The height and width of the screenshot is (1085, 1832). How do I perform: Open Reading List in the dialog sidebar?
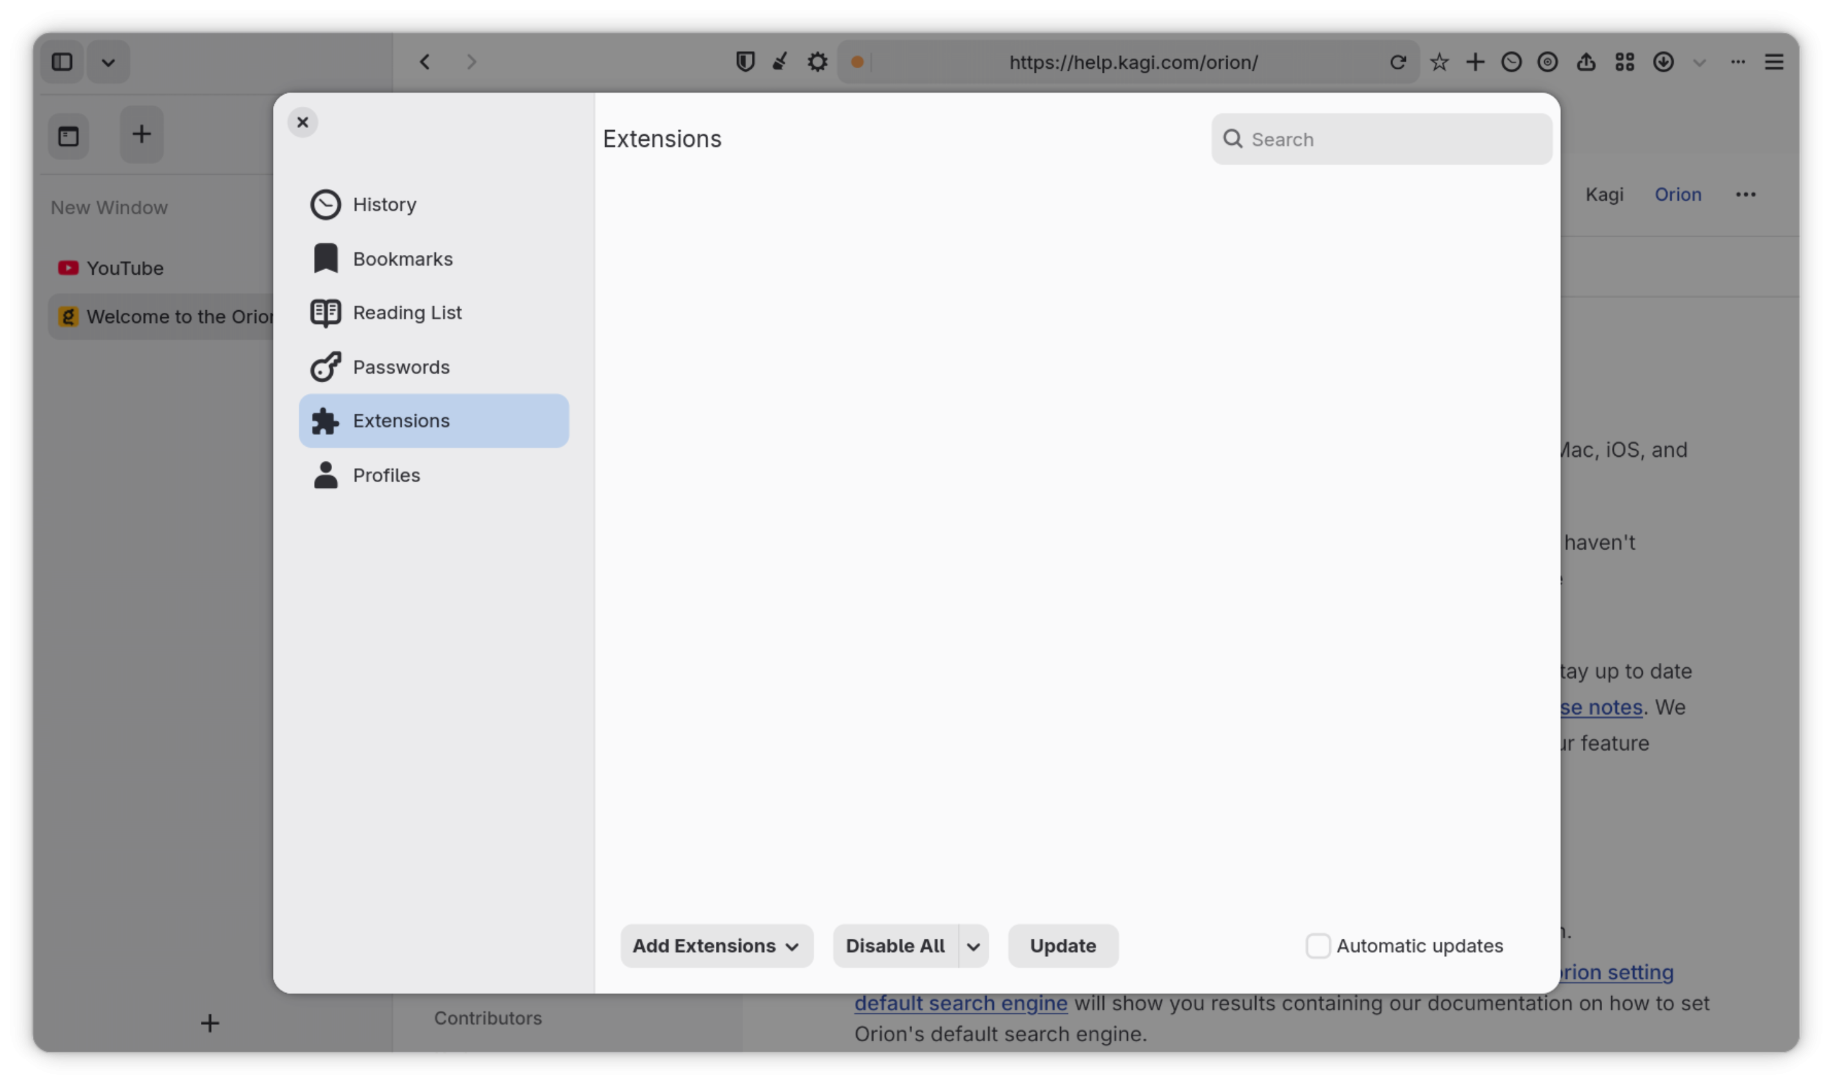pyautogui.click(x=434, y=313)
